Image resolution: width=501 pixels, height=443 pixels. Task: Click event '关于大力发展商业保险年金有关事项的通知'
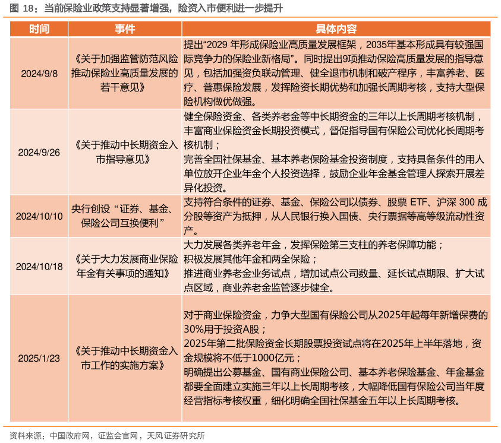[125, 266]
